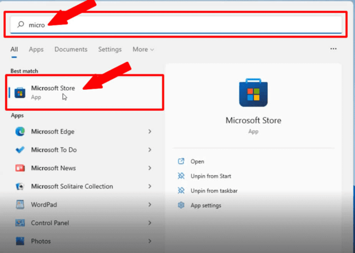Open the three-dot options menu
Viewport: 355px width, 253px height.
(333, 49)
